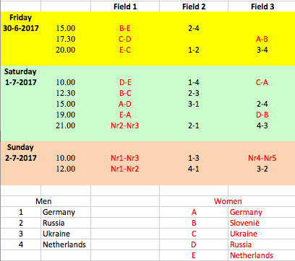The width and height of the screenshot is (295, 261).
Task: Select the Sunday day label cell
Action: tap(21, 147)
